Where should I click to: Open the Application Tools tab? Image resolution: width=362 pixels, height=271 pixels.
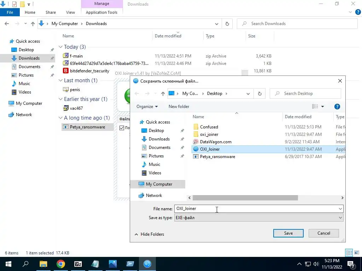pos(101,12)
